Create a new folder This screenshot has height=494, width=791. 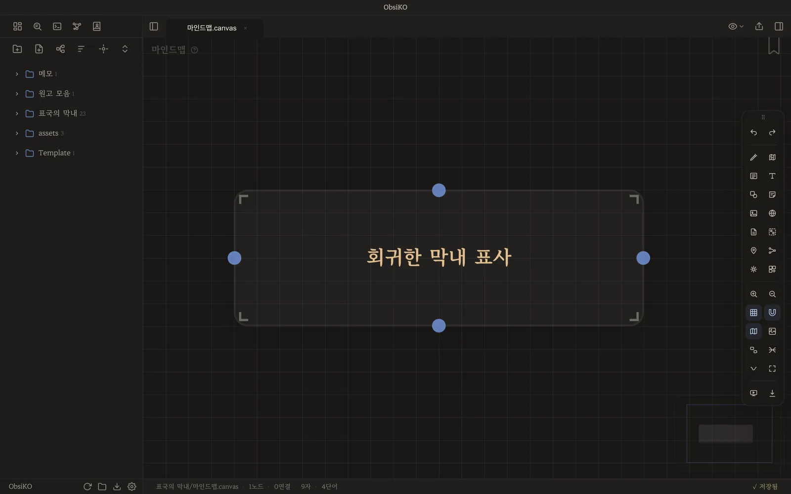click(17, 48)
